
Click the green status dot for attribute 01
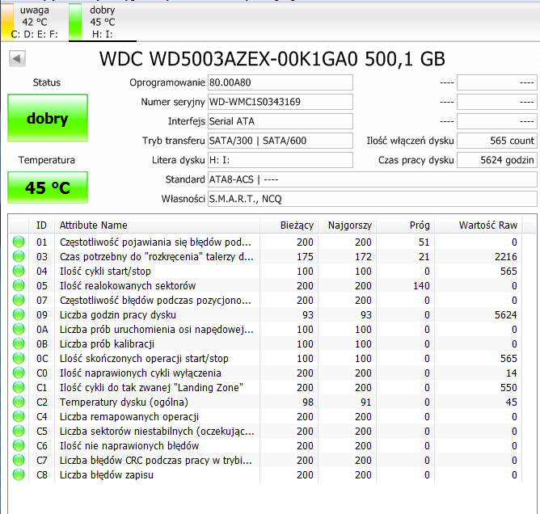(19, 242)
